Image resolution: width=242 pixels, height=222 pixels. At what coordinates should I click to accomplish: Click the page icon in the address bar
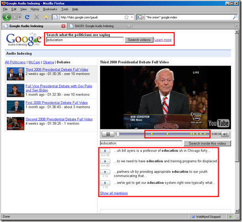coord(56,17)
